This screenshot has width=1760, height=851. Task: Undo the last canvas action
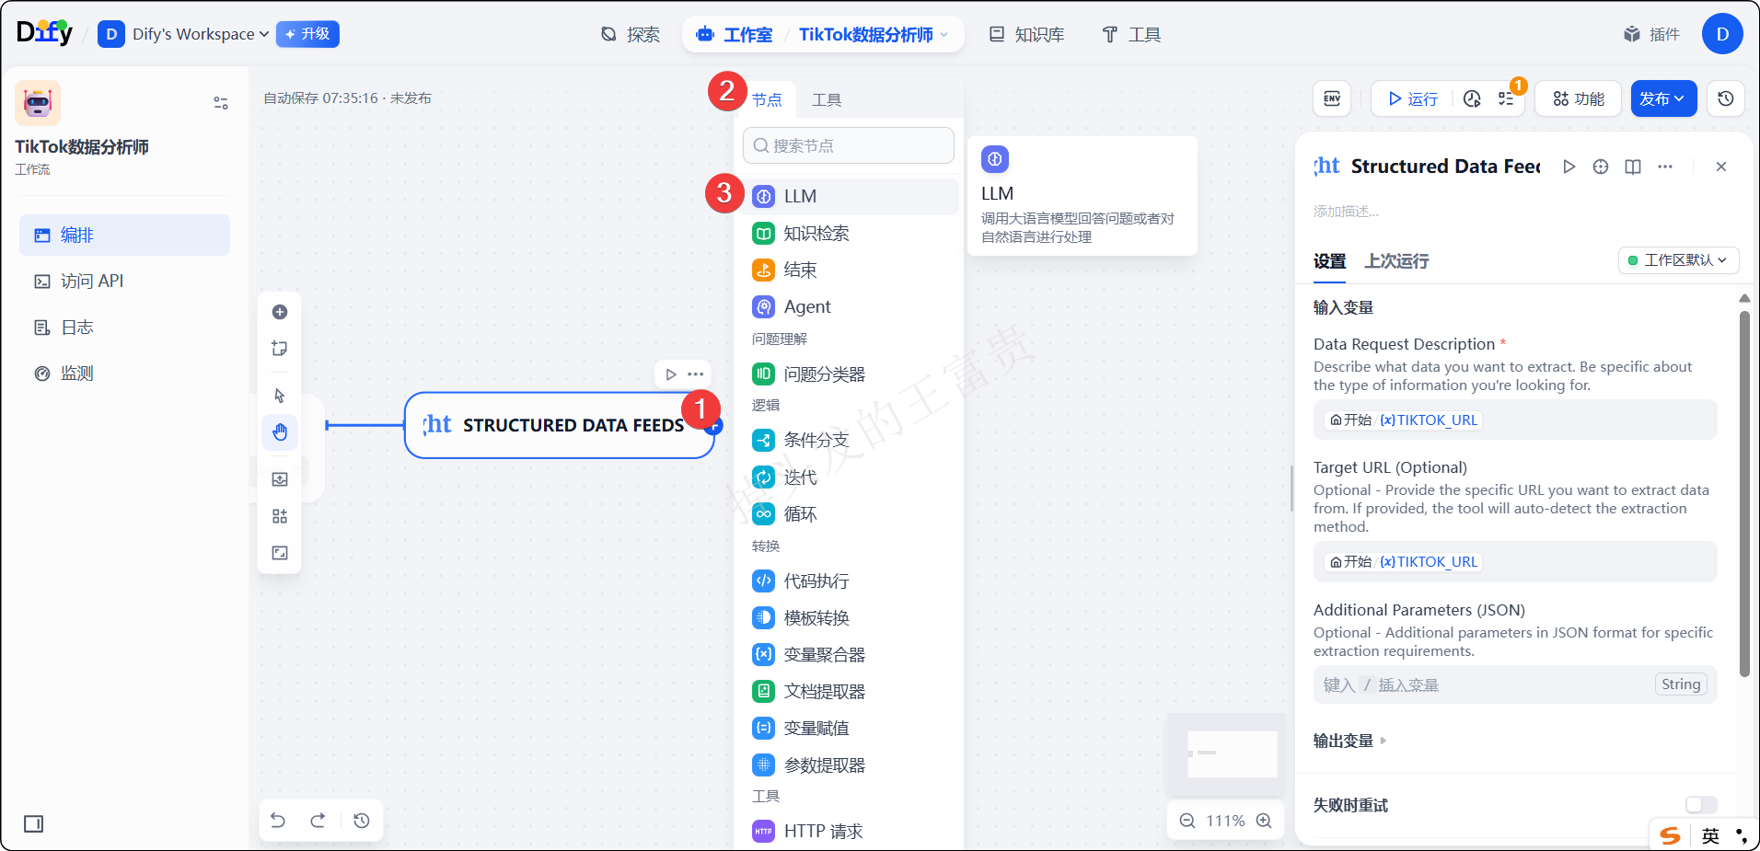(x=278, y=820)
